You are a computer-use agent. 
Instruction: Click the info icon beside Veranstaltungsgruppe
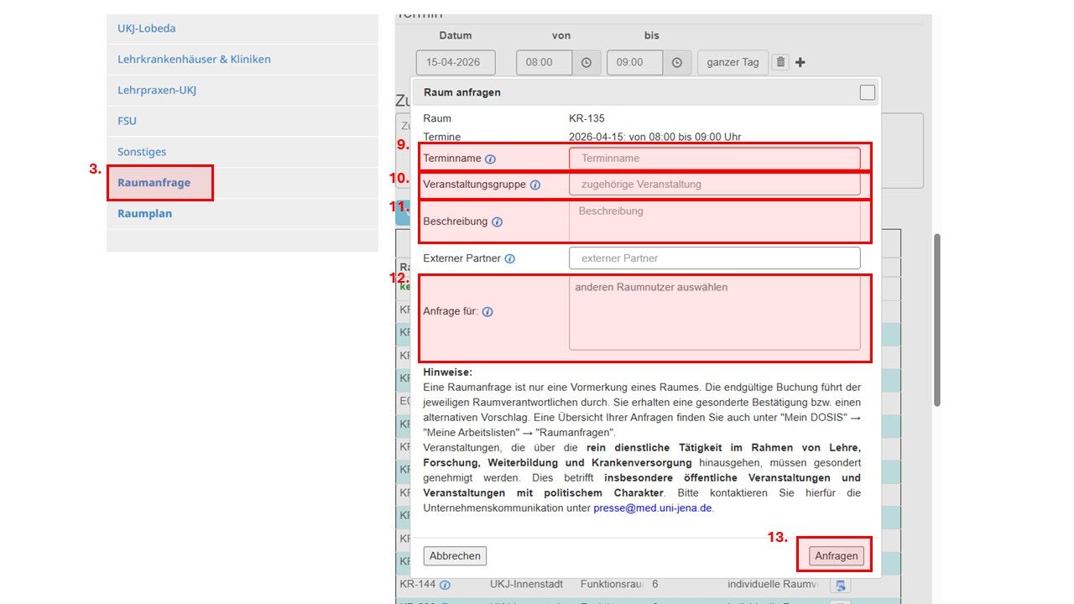535,185
